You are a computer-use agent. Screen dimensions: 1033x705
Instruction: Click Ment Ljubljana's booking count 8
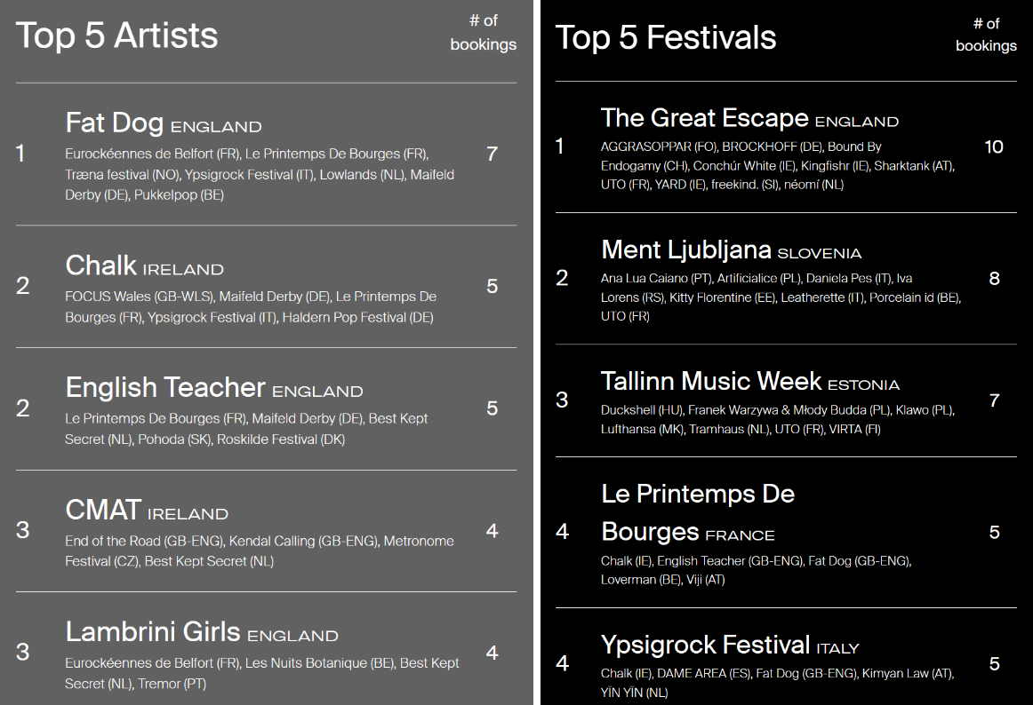pyautogui.click(x=995, y=279)
